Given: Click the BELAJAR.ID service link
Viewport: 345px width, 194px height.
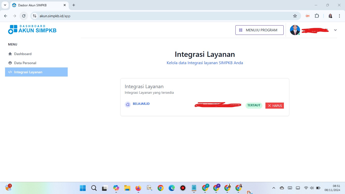Looking at the screenshot, I should point(141,104).
